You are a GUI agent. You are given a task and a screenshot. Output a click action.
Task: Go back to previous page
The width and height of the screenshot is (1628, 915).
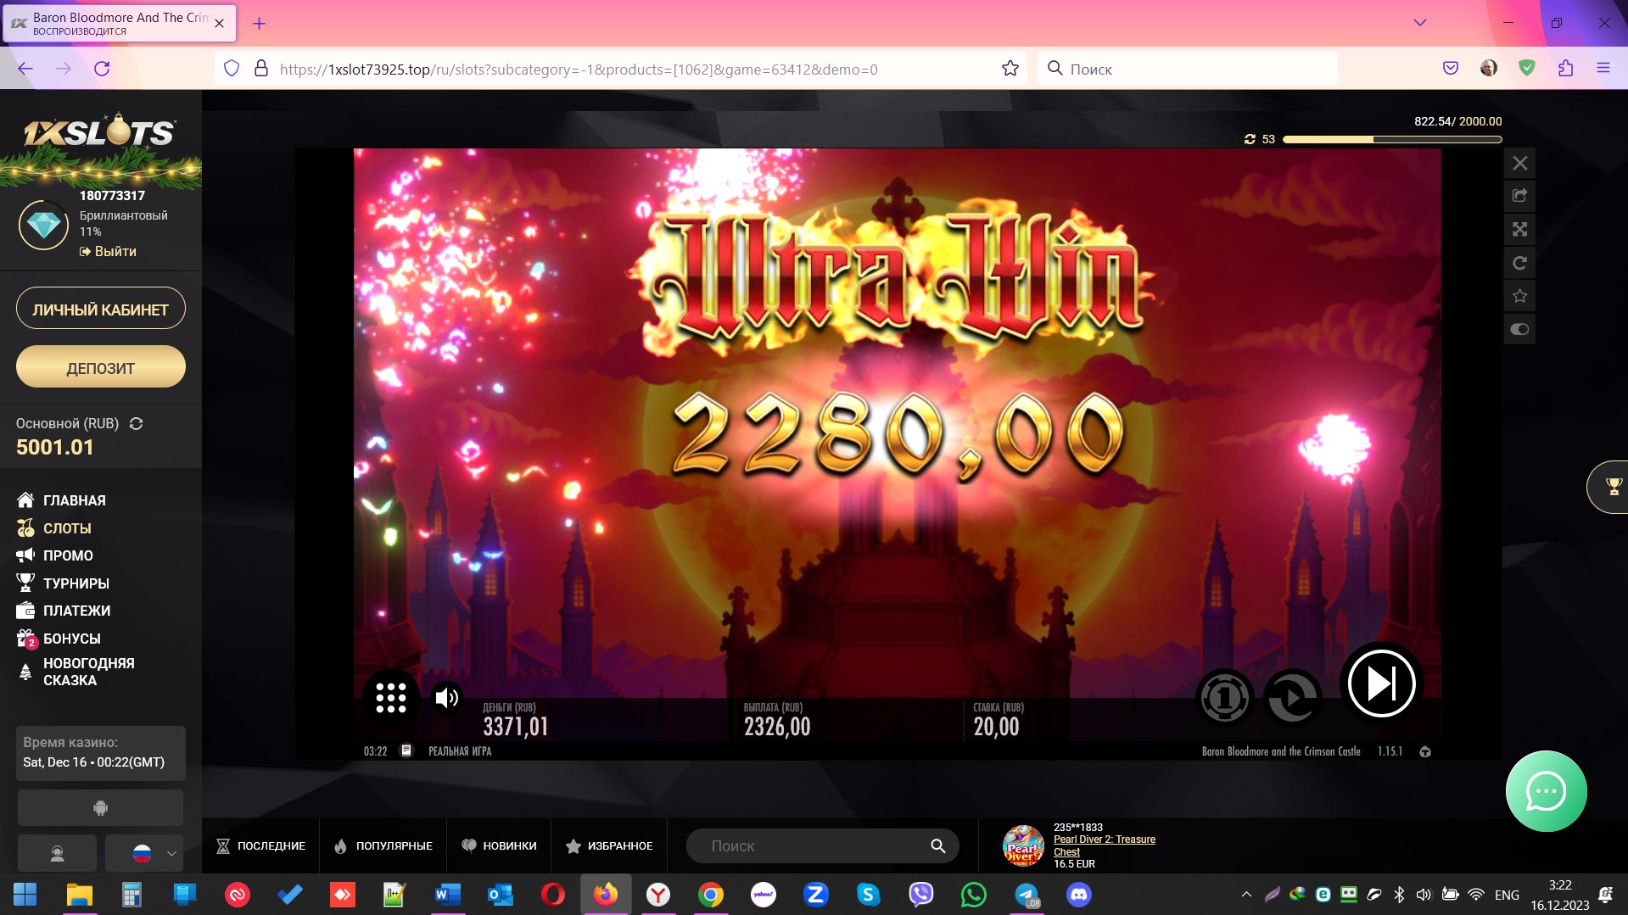pyautogui.click(x=25, y=69)
